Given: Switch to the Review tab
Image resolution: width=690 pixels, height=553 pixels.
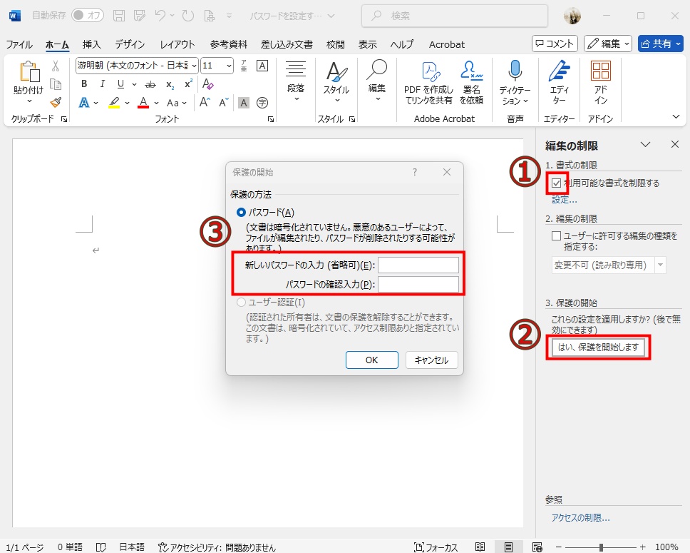Looking at the screenshot, I should [x=335, y=44].
